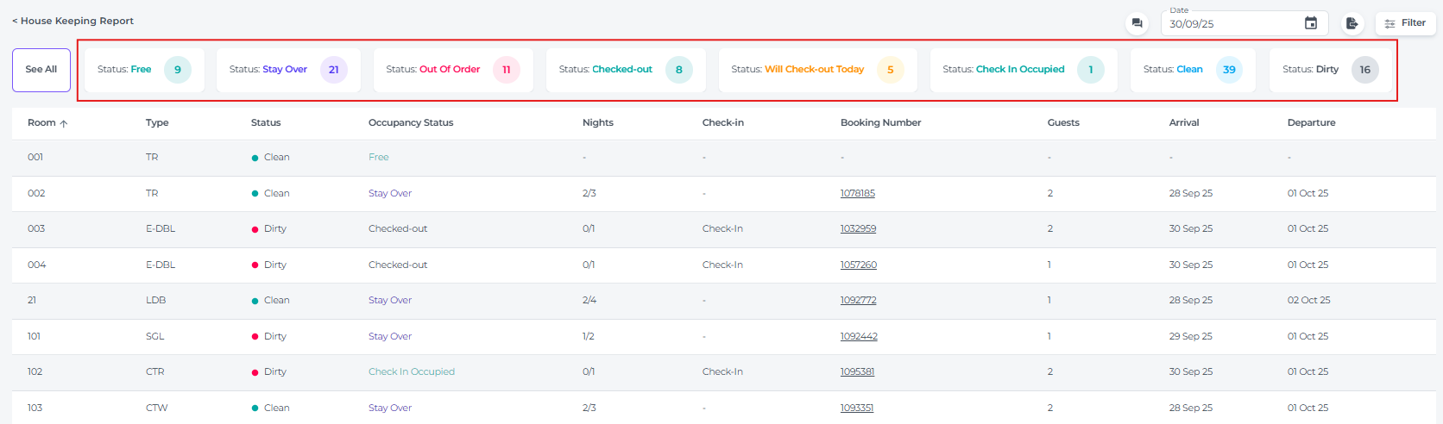This screenshot has height=424, width=1443.
Task: Click the export file icon
Action: click(1352, 23)
